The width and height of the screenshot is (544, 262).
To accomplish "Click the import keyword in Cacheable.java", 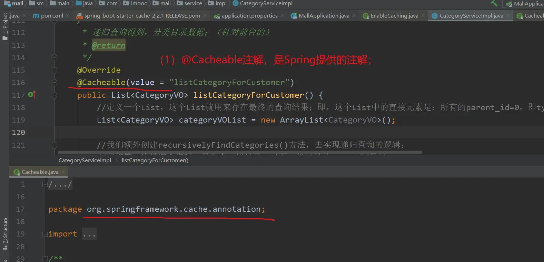I will (63, 234).
